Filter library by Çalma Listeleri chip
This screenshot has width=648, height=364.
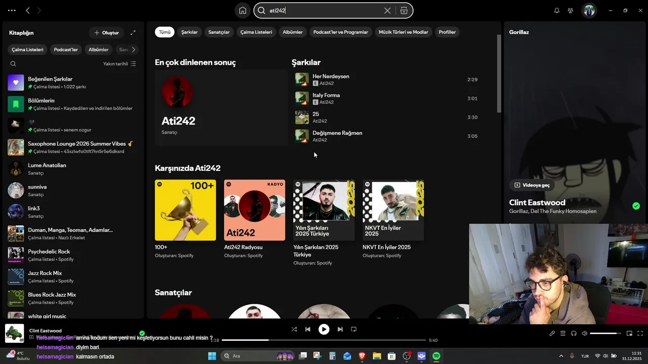pos(27,50)
